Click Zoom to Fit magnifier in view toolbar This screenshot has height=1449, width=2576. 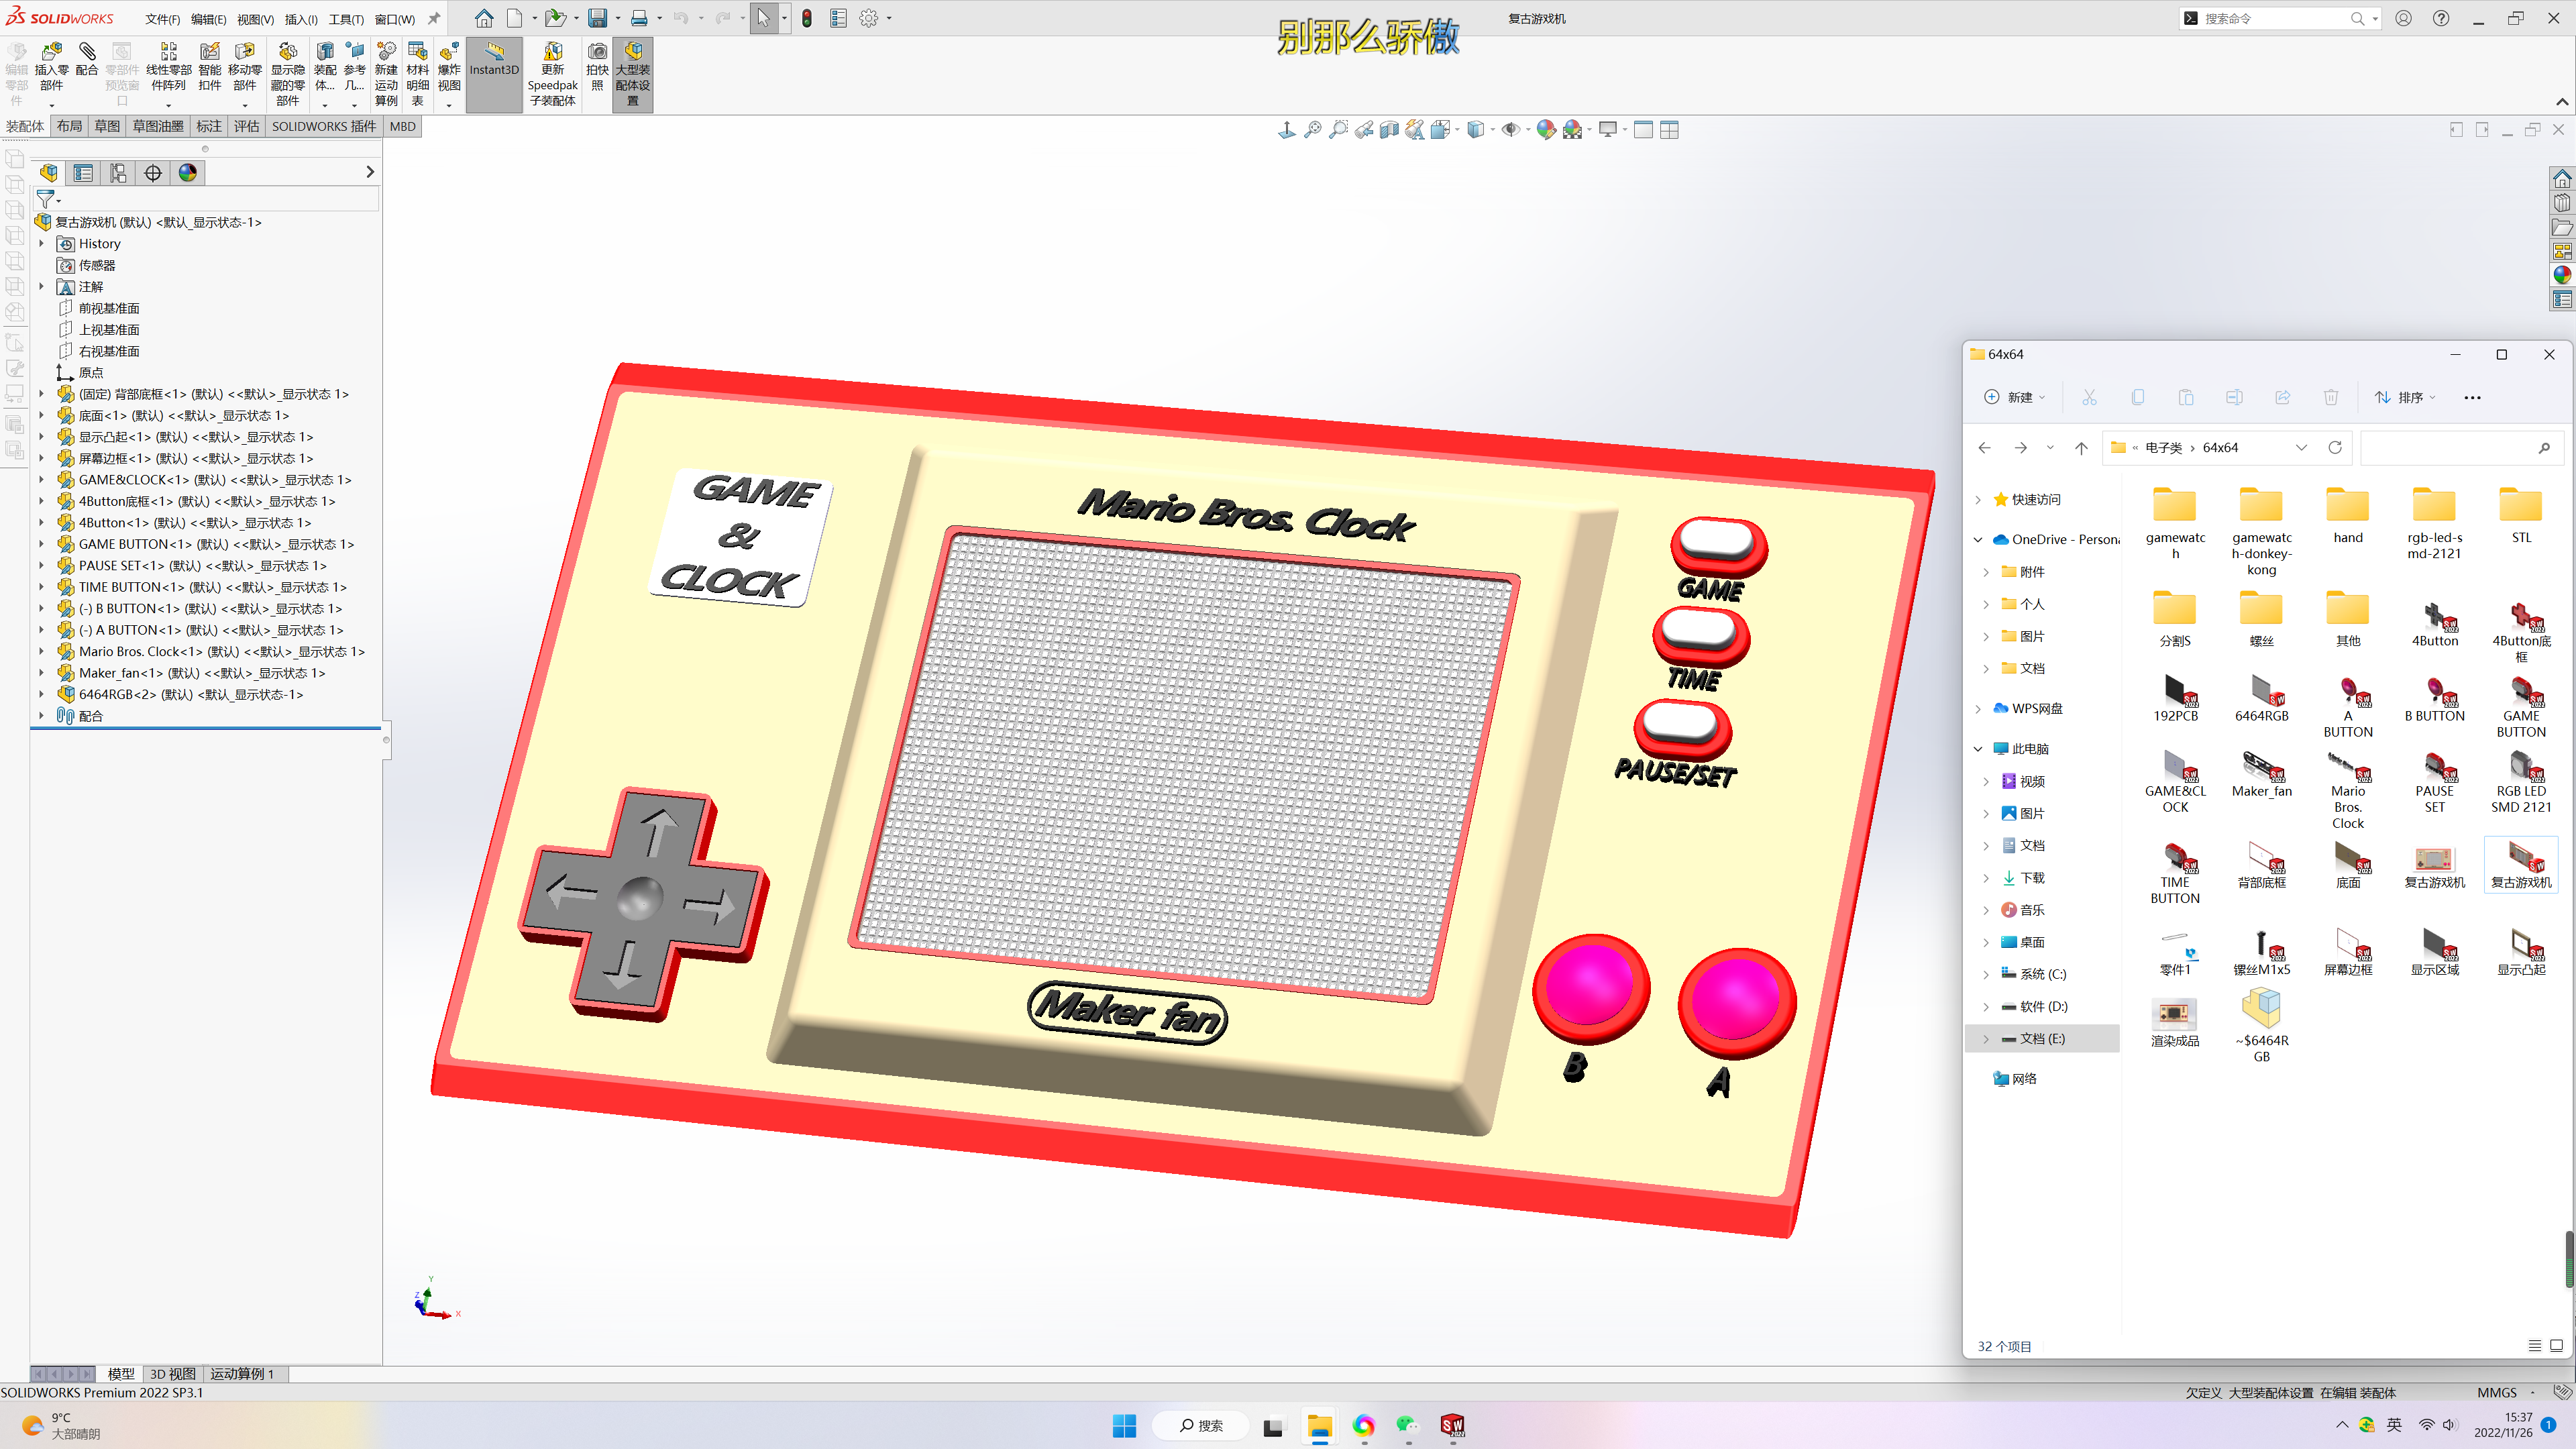tap(1313, 130)
